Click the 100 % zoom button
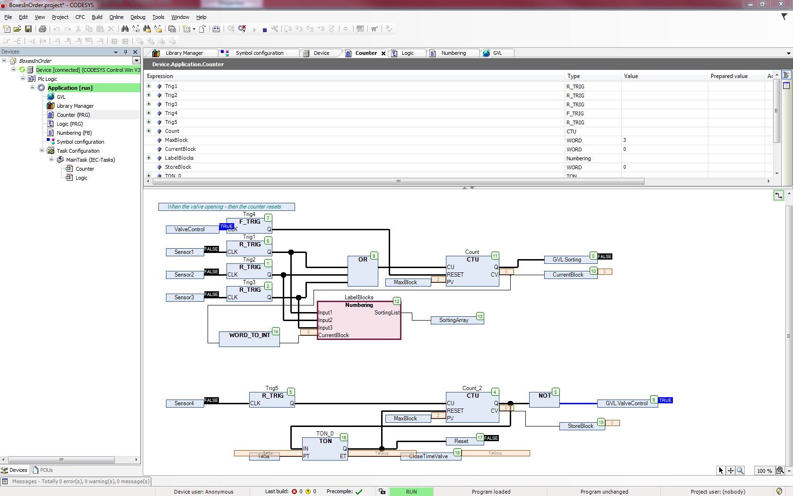Image resolution: width=793 pixels, height=496 pixels. [x=764, y=471]
